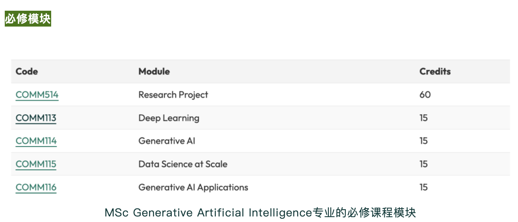Select the Generative AI Applications module name
This screenshot has width=518, height=222.
[x=193, y=187]
